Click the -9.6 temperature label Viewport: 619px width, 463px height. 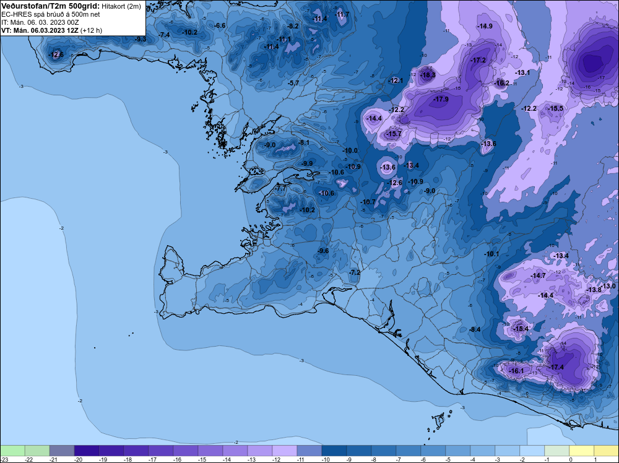pyautogui.click(x=323, y=251)
